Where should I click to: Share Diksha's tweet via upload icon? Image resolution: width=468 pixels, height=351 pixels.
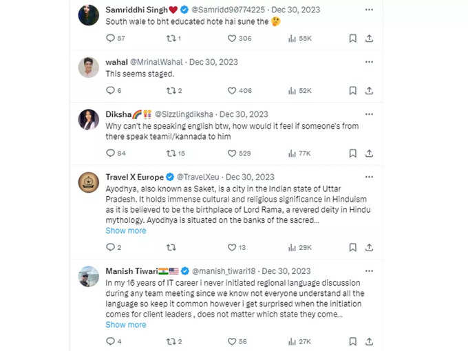(x=369, y=153)
